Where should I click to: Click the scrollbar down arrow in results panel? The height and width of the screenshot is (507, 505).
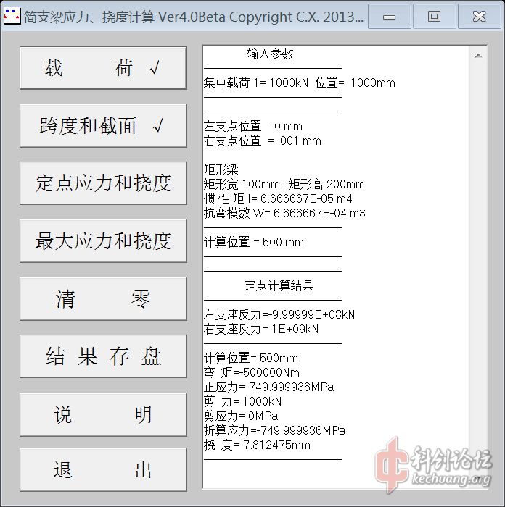pyautogui.click(x=479, y=479)
